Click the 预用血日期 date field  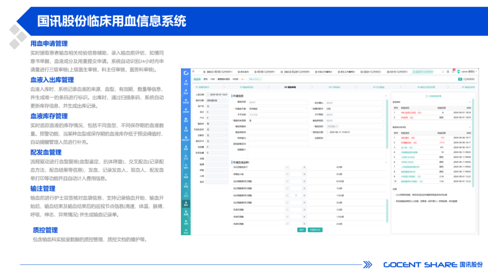(355, 132)
